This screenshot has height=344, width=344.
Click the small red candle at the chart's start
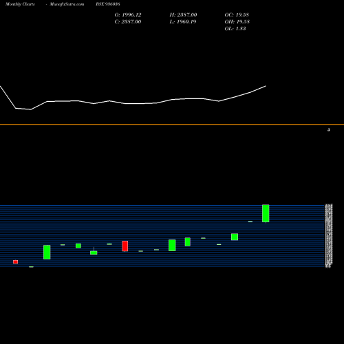coord(15,261)
